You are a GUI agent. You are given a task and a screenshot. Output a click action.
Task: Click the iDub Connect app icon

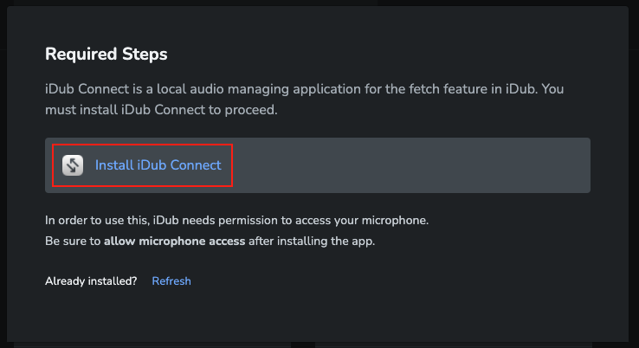pyautogui.click(x=73, y=165)
